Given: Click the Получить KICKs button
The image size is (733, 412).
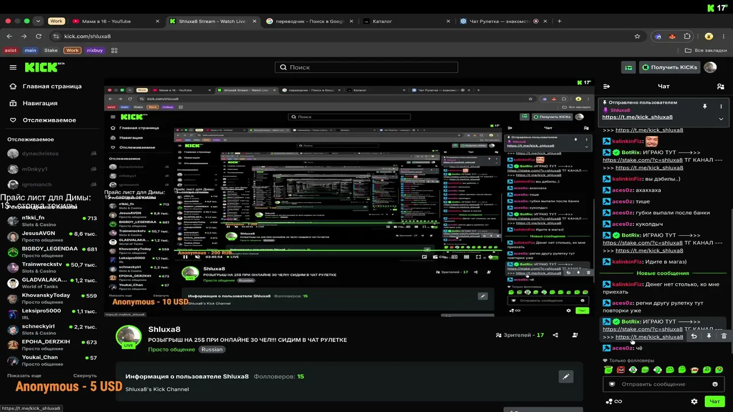Looking at the screenshot, I should [x=669, y=68].
